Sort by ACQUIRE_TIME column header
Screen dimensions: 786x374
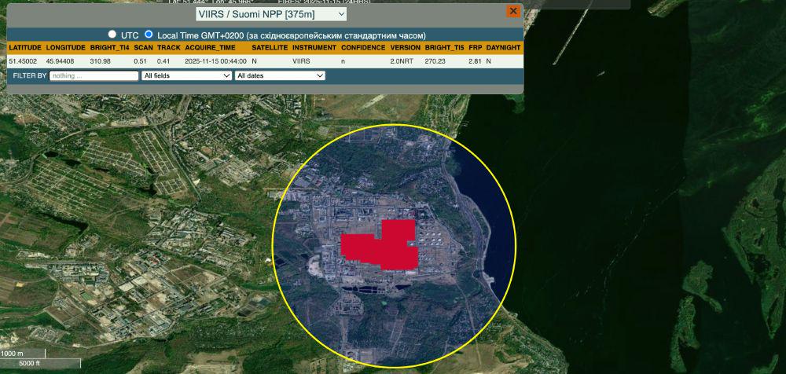coord(210,48)
